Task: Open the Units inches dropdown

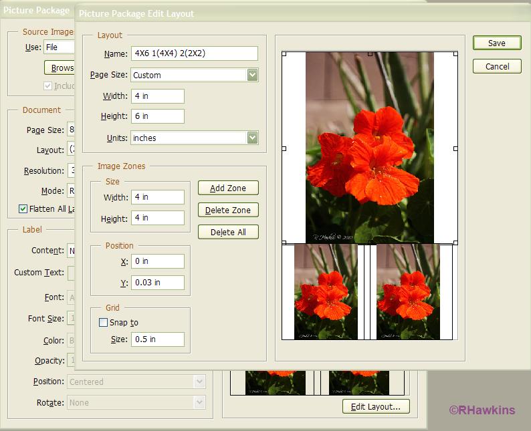Action: click(x=252, y=138)
